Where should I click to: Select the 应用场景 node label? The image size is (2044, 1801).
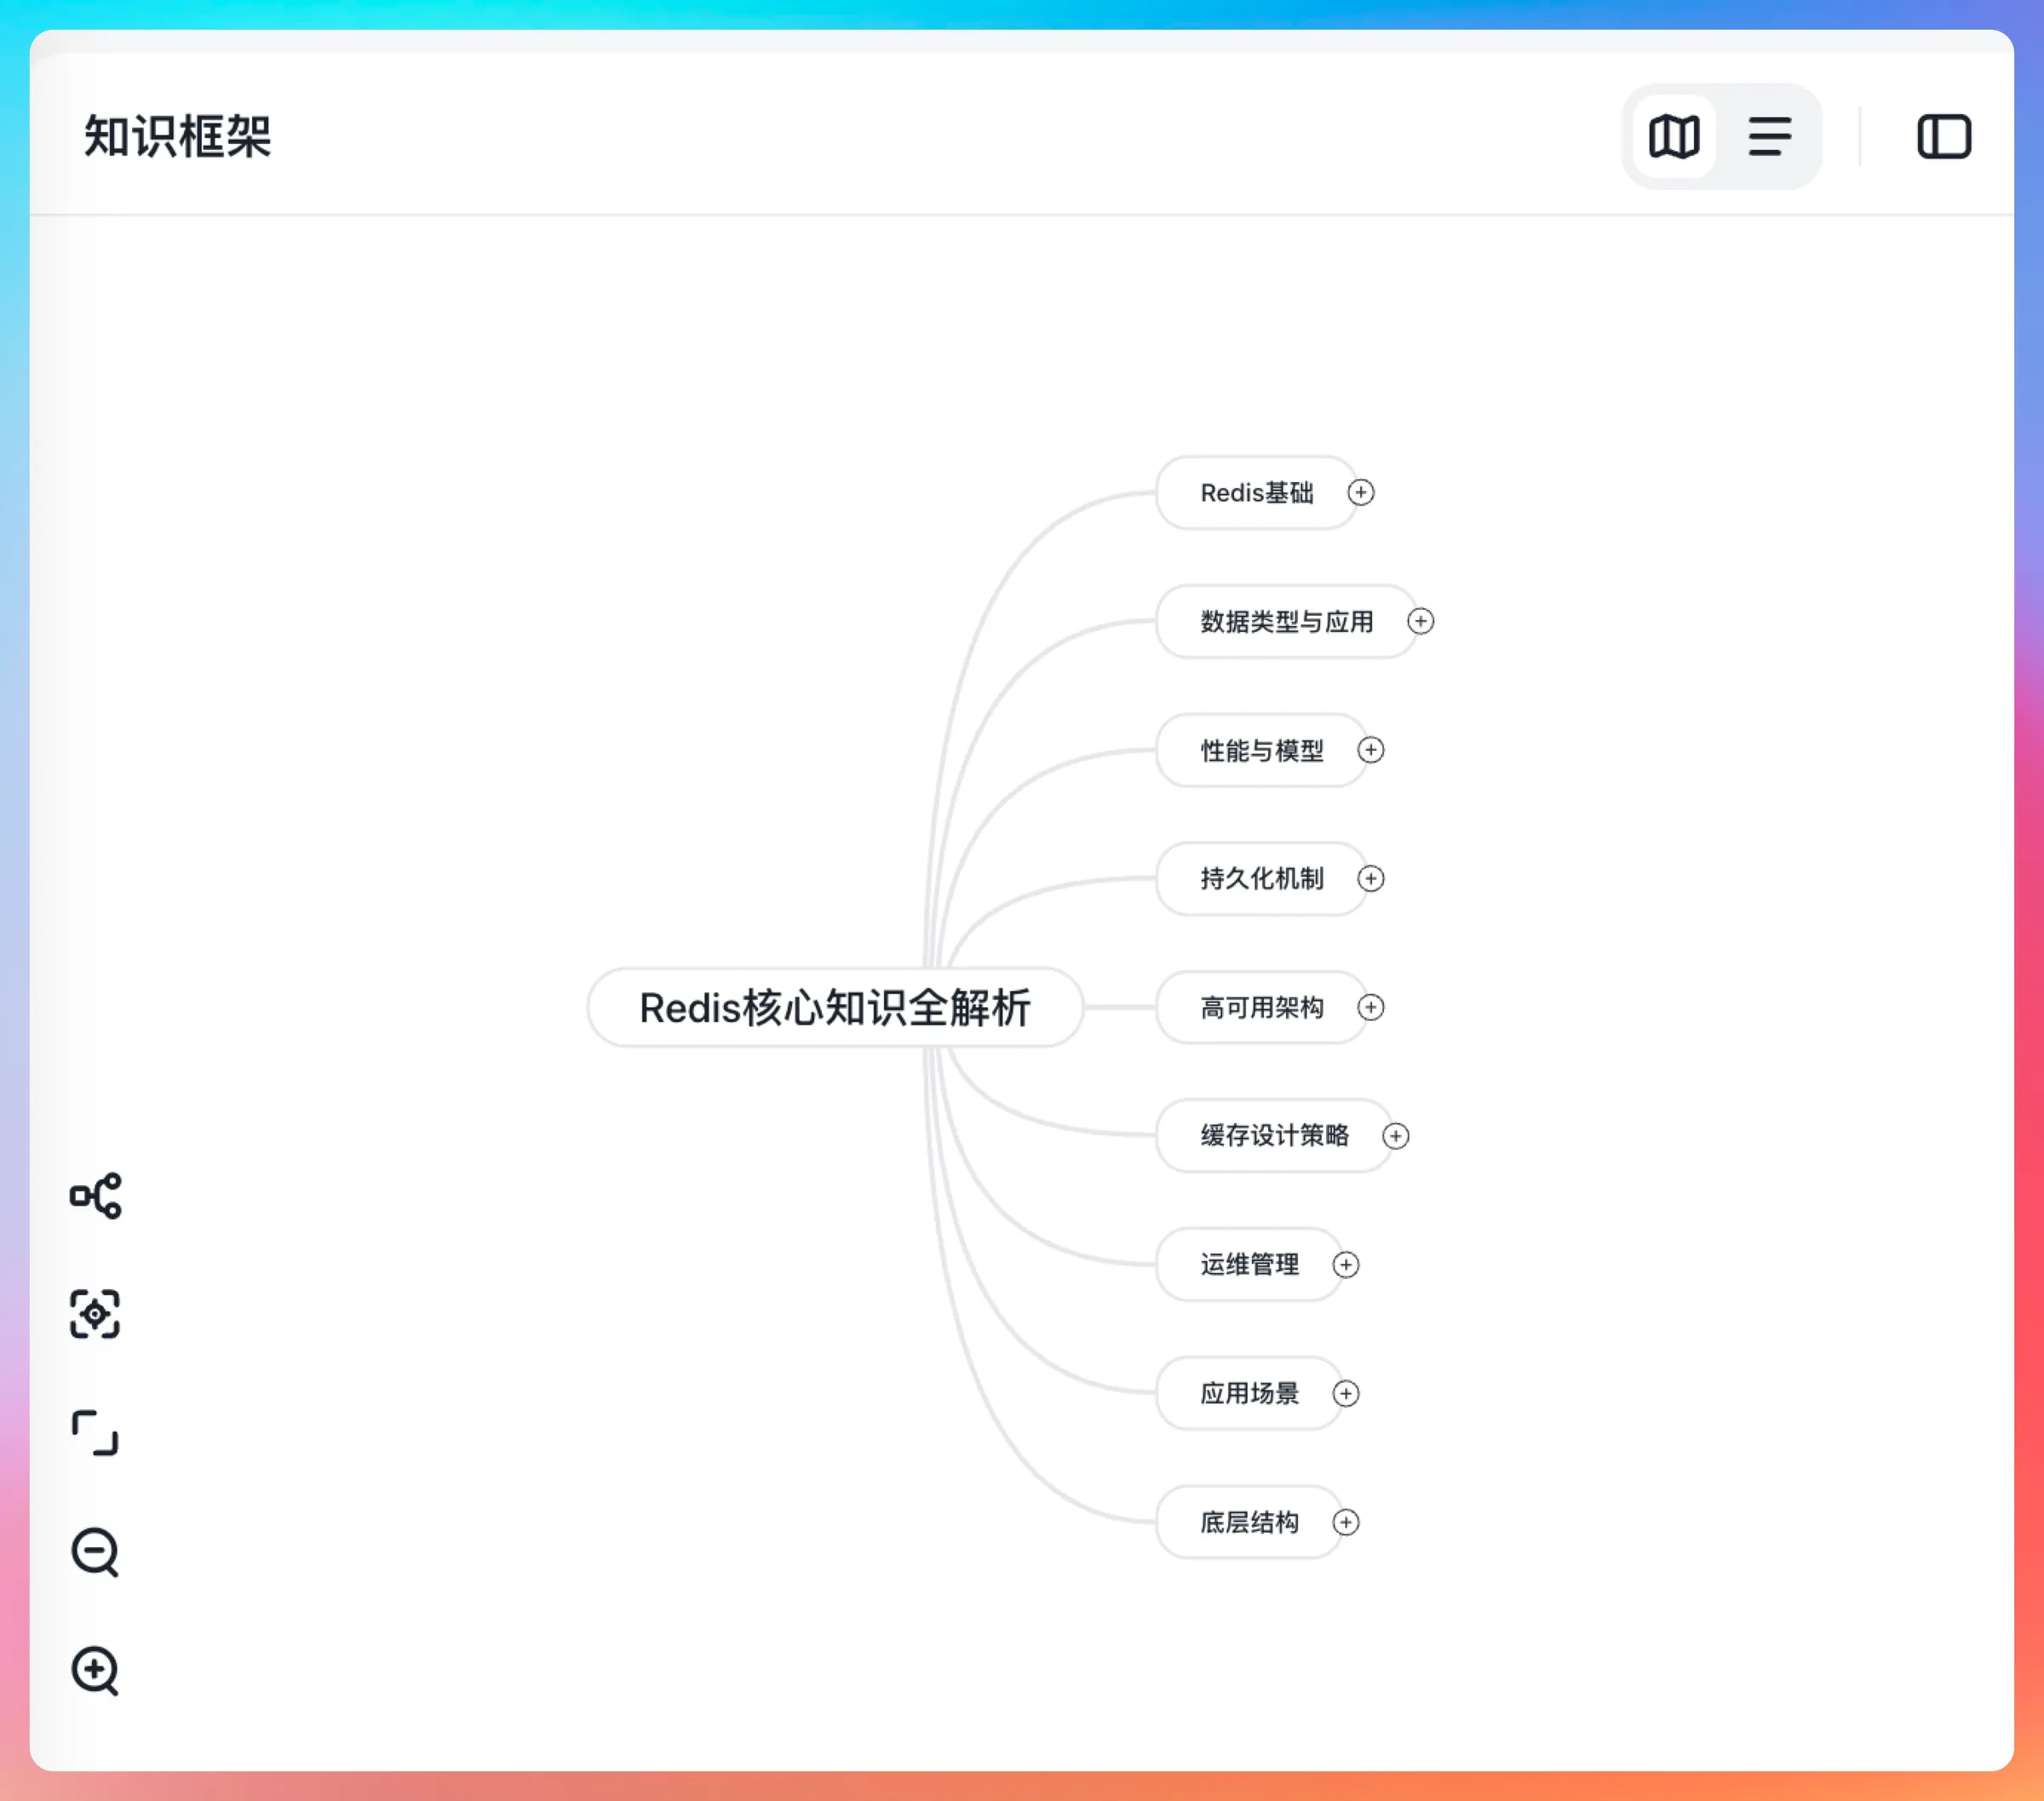pyautogui.click(x=1249, y=1393)
